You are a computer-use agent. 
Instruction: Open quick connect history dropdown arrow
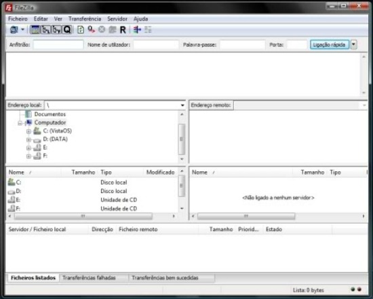(354, 45)
